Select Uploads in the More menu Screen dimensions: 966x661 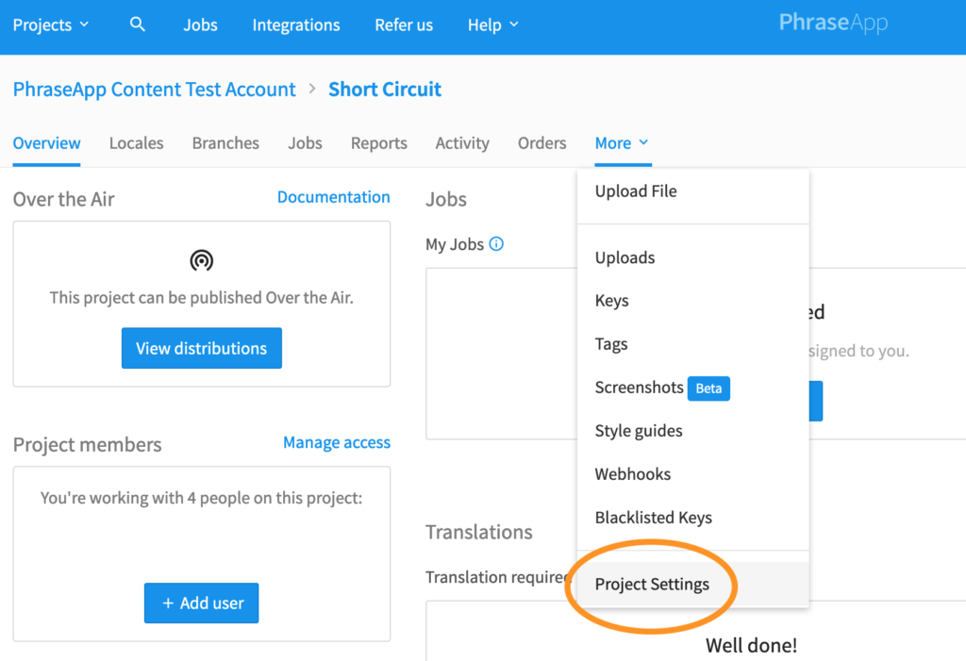pos(693,257)
